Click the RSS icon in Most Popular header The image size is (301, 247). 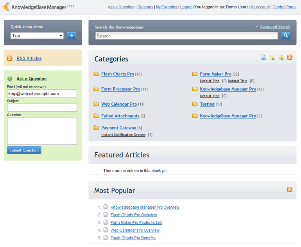coord(290,189)
